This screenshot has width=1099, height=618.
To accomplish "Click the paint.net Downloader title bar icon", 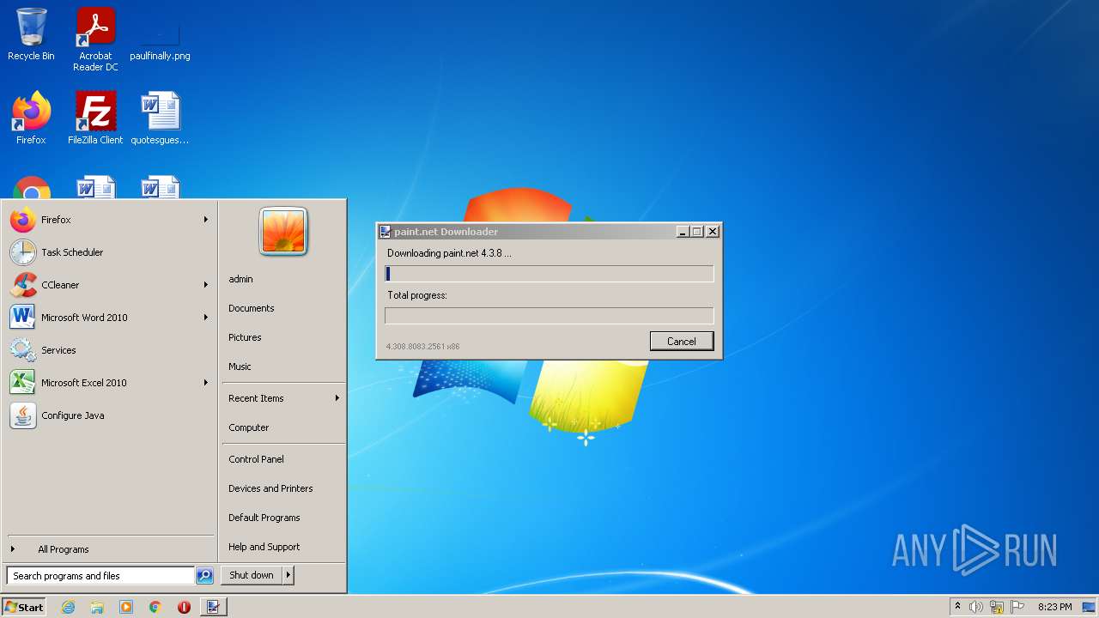I will coord(386,232).
